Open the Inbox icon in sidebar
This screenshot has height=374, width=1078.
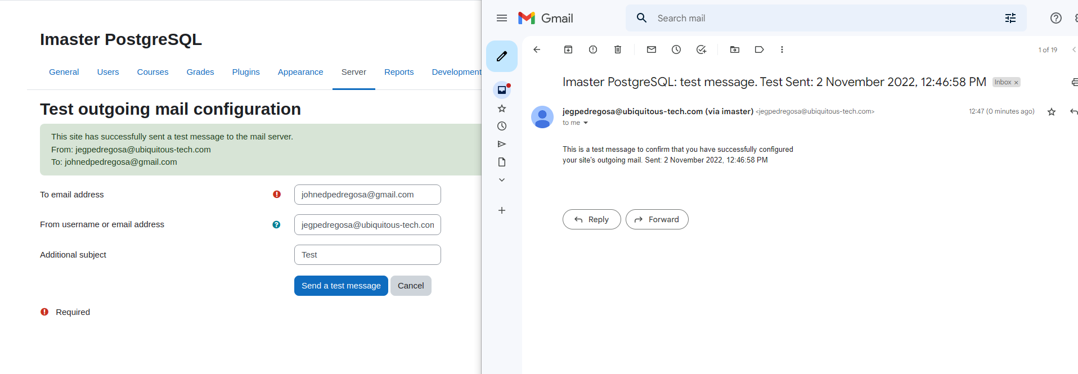[x=502, y=90]
